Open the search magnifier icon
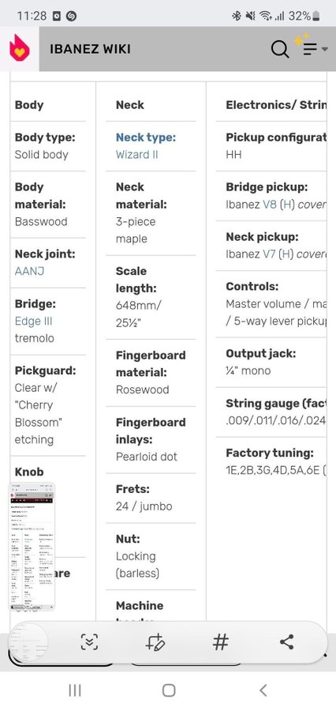Viewport: 336px width, 711px height. (280, 49)
